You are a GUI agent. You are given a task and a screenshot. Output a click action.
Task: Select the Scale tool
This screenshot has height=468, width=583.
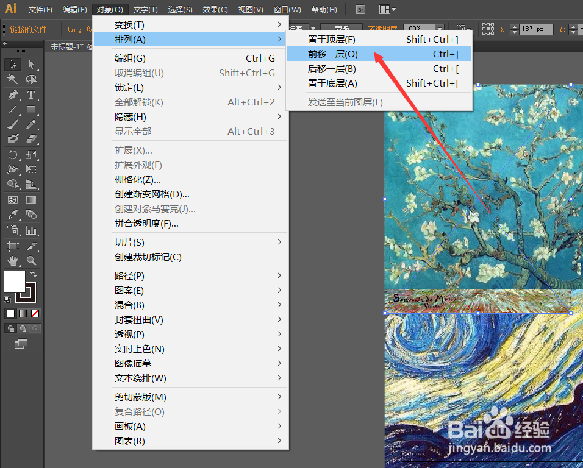[31, 155]
